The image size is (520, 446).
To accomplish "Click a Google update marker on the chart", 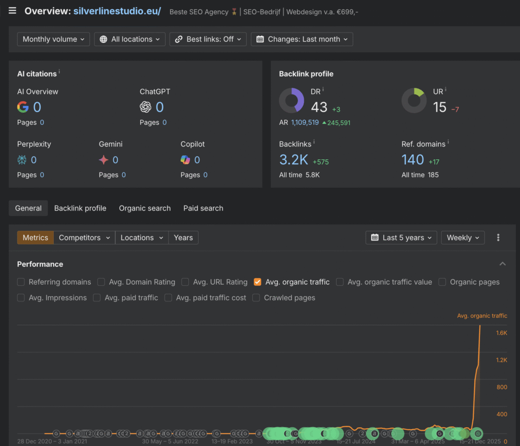I will click(349, 434).
